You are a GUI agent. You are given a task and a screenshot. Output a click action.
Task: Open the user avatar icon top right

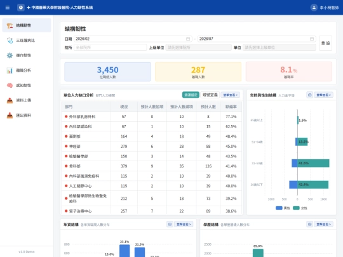314,8
